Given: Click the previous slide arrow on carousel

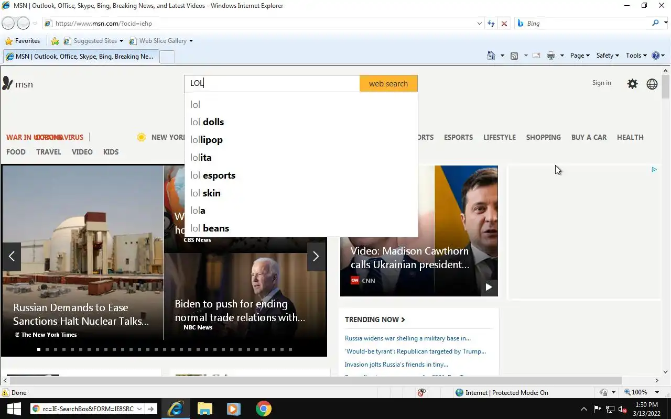Looking at the screenshot, I should point(12,256).
